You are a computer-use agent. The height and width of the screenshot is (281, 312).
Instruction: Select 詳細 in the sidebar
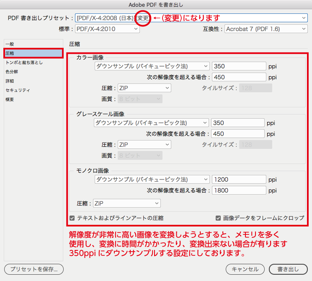pos(33,81)
